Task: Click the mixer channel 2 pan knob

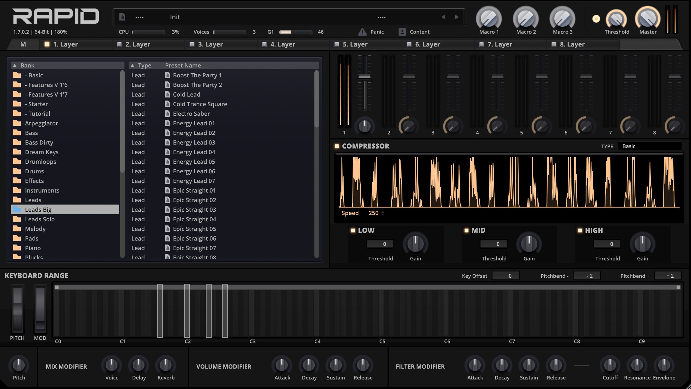Action: pyautogui.click(x=408, y=126)
